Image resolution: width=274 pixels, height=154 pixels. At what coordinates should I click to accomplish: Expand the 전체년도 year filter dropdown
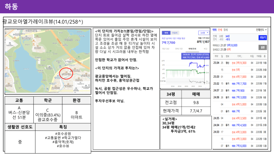(x=261, y=30)
